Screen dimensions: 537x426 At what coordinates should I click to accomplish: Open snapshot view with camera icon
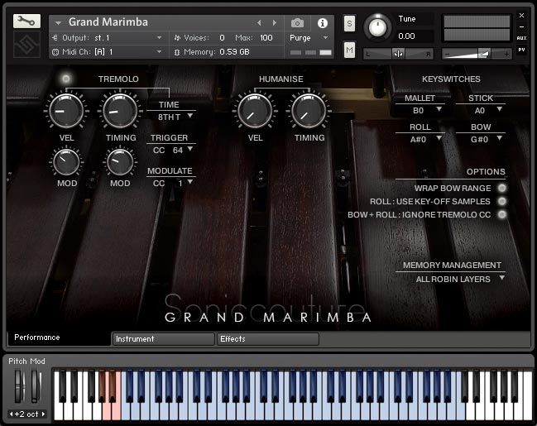pos(297,23)
